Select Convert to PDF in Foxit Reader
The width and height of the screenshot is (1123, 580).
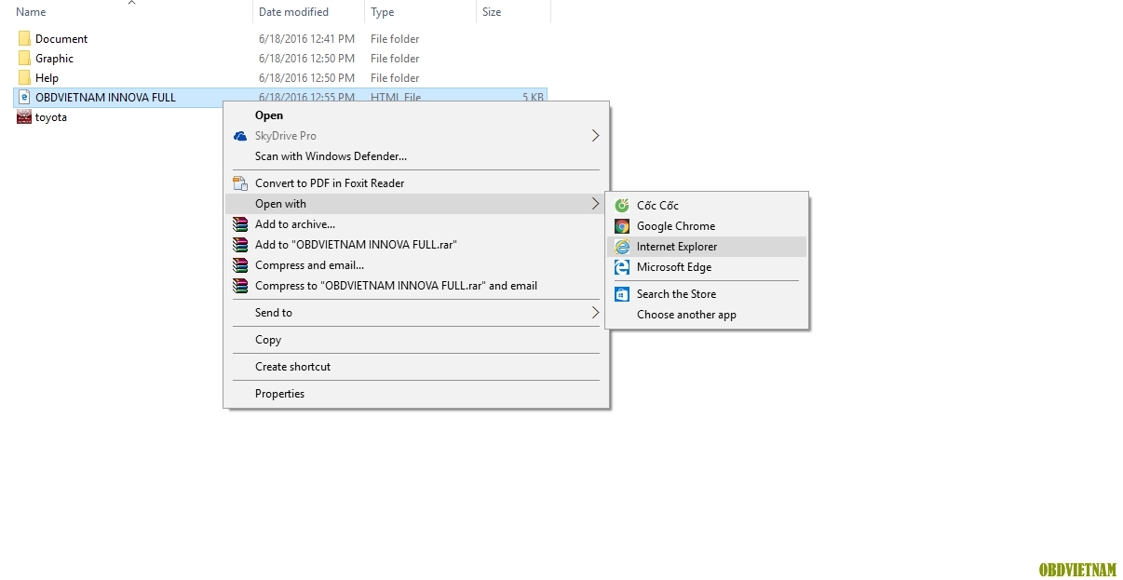416,183
